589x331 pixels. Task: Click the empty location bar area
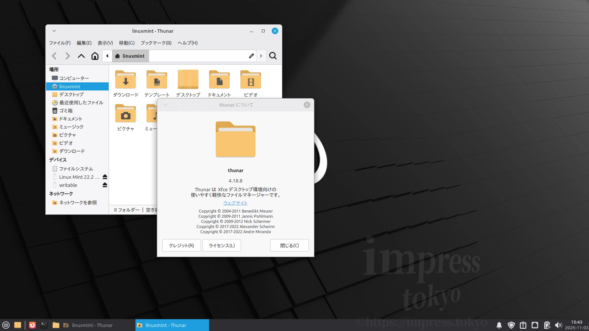(197, 56)
